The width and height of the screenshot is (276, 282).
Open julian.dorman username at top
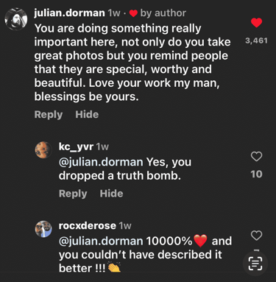pos(69,13)
